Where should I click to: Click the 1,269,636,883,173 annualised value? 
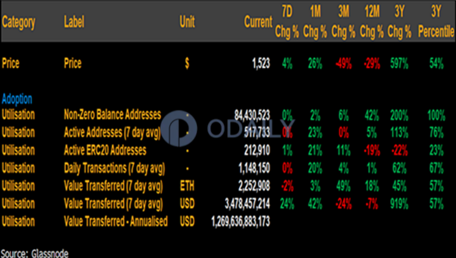point(240,222)
